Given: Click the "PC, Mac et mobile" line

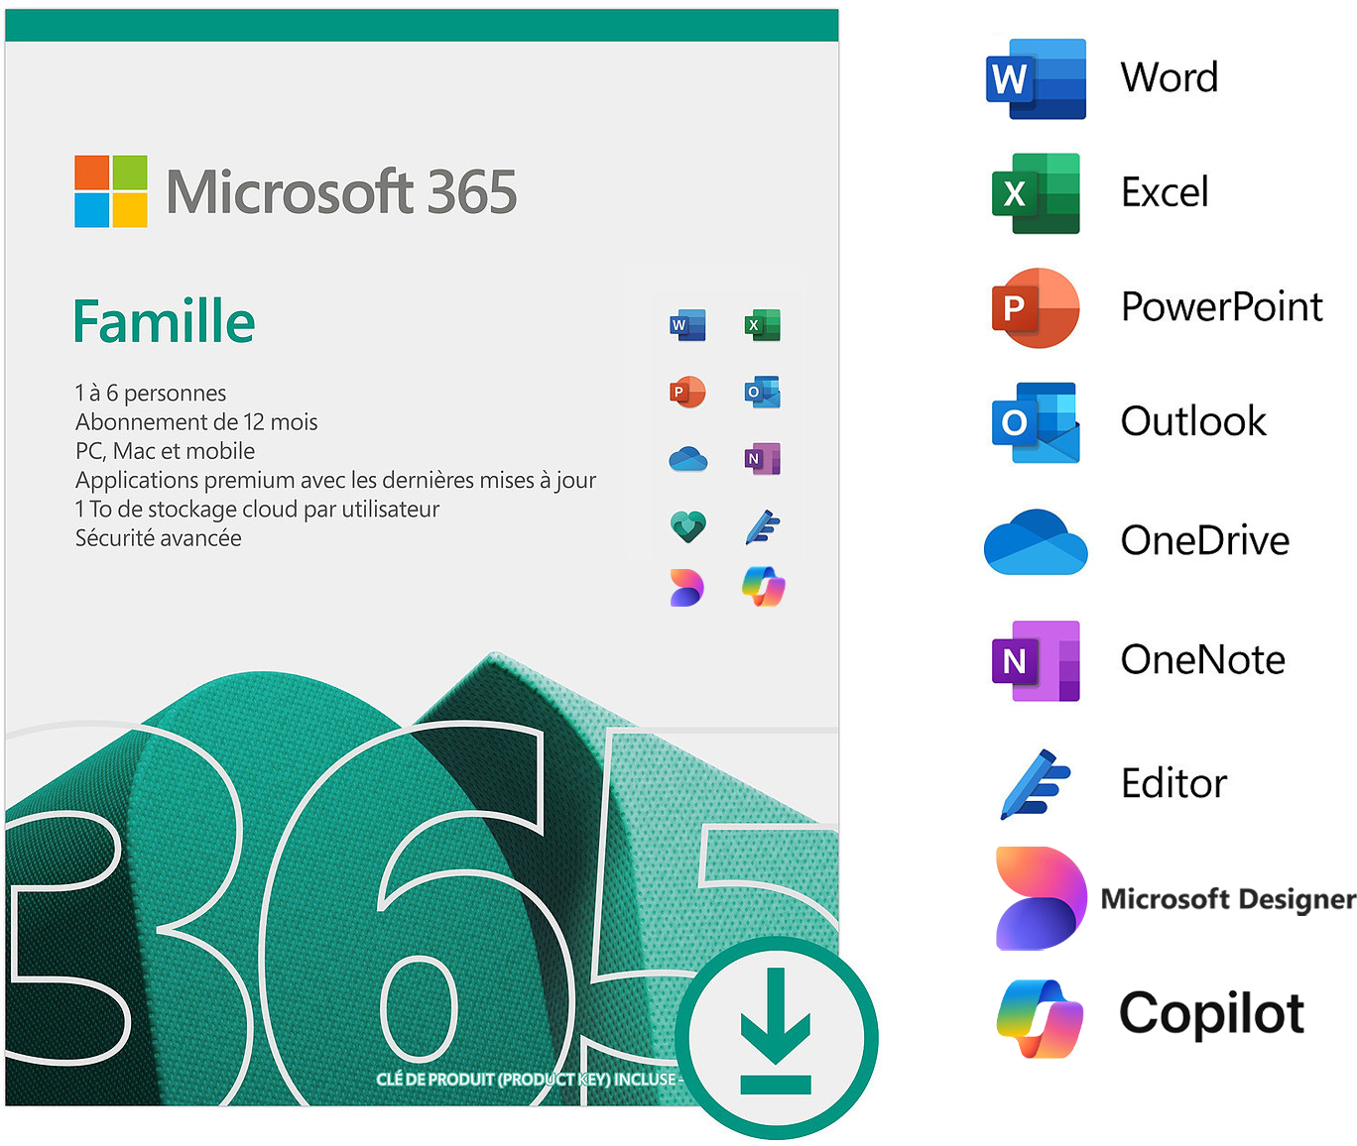Looking at the screenshot, I should click(x=165, y=451).
